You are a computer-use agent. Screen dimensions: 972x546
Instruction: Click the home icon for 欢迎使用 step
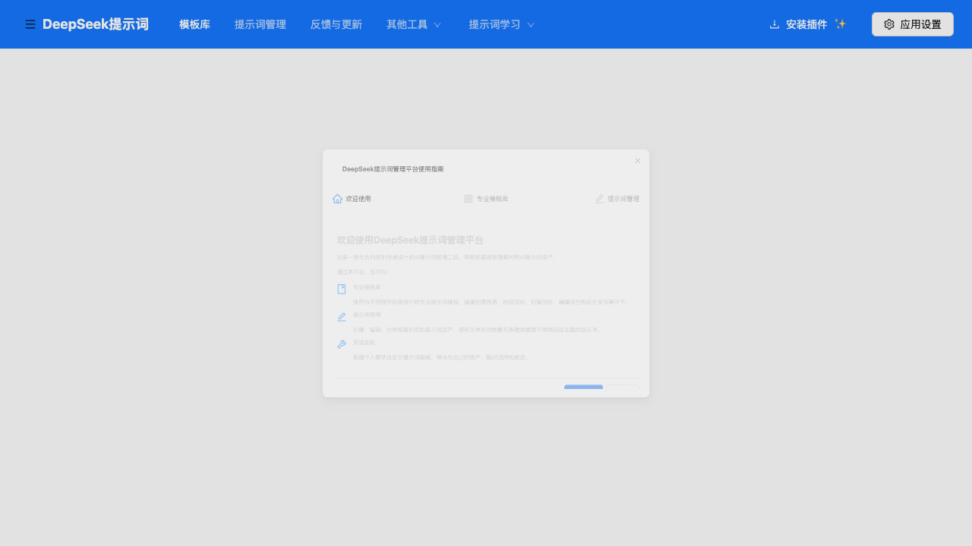[337, 199]
